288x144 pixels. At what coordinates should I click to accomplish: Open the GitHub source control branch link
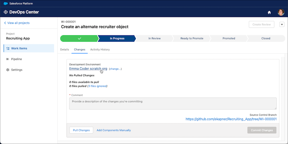[x=231, y=119]
